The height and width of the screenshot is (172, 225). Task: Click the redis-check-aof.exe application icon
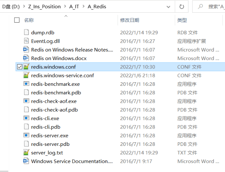tap(26, 101)
